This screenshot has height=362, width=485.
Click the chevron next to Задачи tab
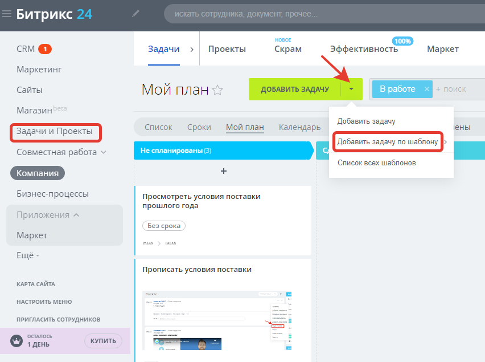192,49
